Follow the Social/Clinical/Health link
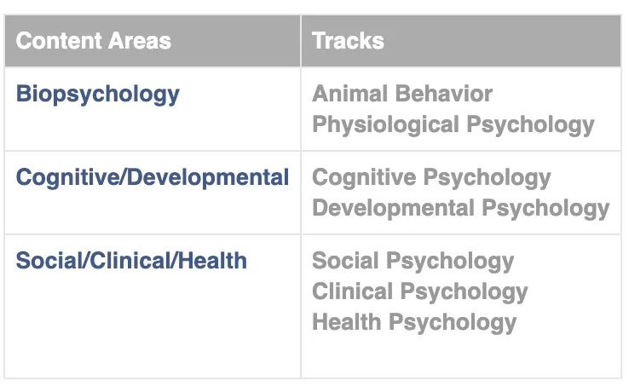The width and height of the screenshot is (629, 392). [x=131, y=261]
